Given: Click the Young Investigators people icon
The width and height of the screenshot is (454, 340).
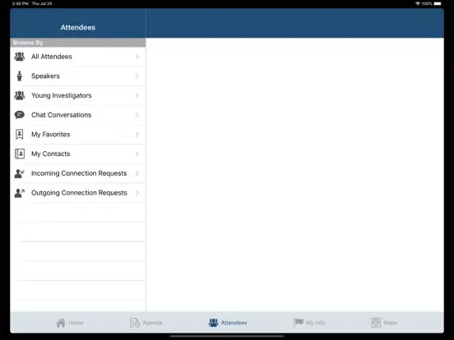Looking at the screenshot, I should coord(20,95).
